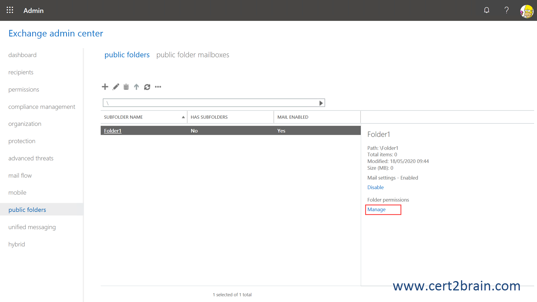Image resolution: width=537 pixels, height=302 pixels.
Task: Open unified messaging section
Action: (32, 227)
